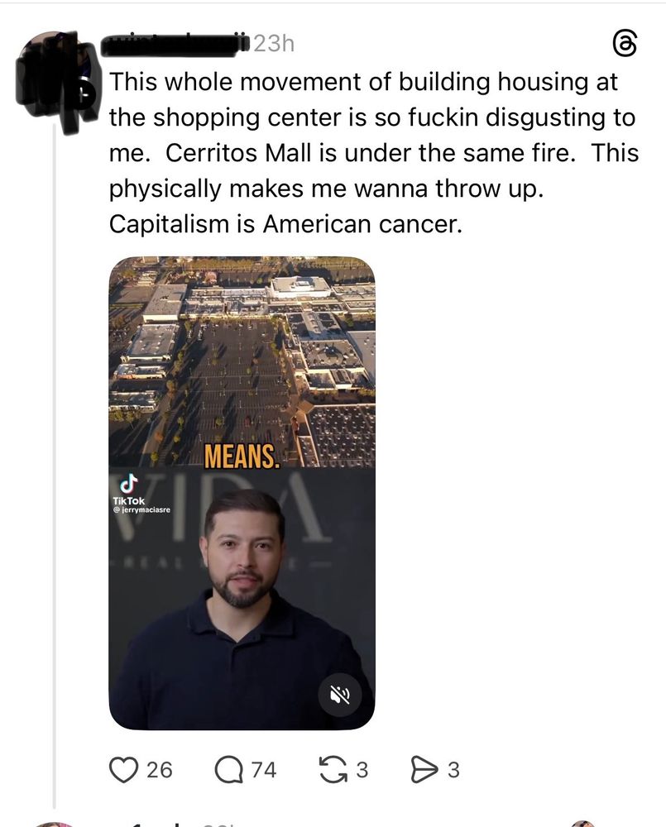Screen dimensions: 666x827
Task: Click the repost count 3
Action: tap(362, 770)
